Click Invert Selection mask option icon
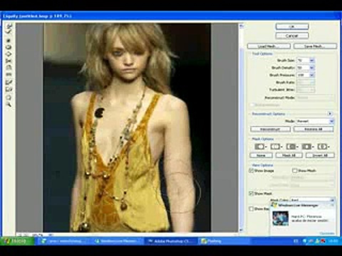The height and width of the screenshot is (256, 342). [322, 147]
